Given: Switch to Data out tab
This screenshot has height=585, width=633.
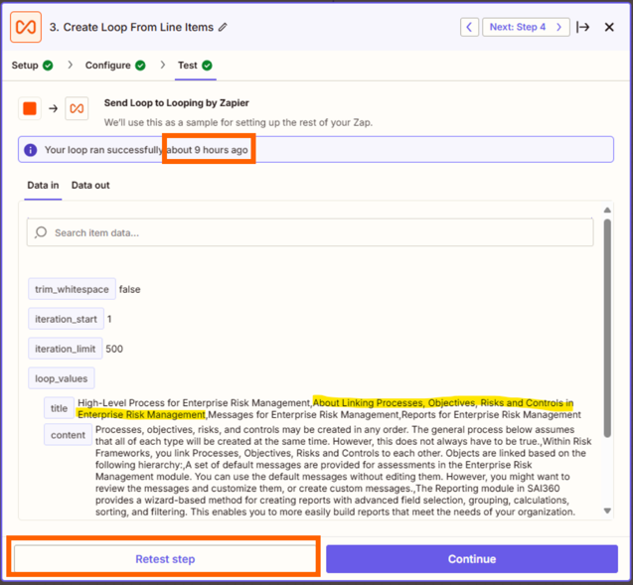Looking at the screenshot, I should [x=90, y=185].
